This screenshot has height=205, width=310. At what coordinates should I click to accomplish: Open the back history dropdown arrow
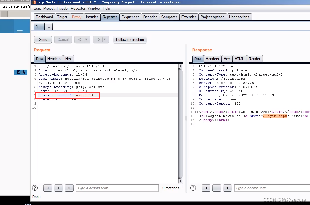86,39
